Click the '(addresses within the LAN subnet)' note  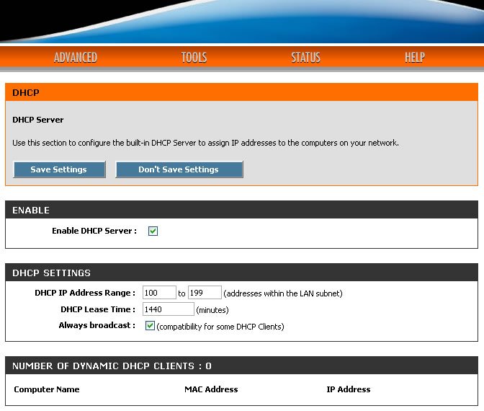[283, 293]
